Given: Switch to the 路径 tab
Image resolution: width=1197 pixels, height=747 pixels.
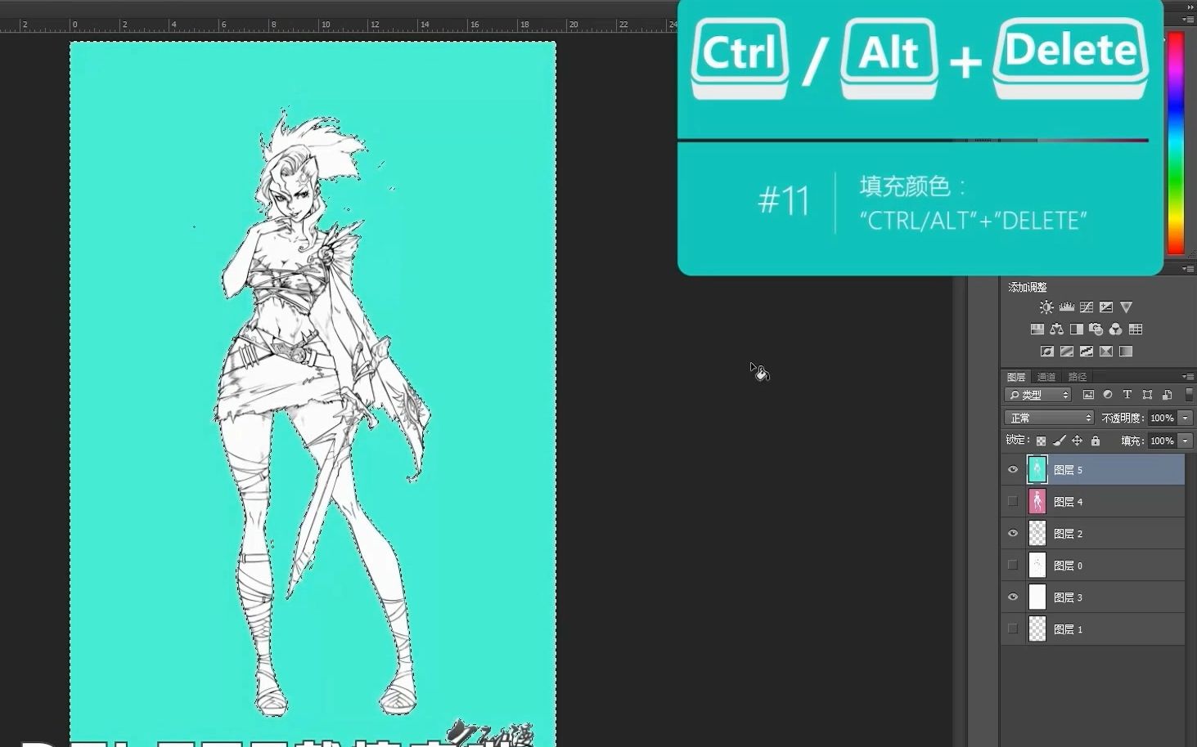Looking at the screenshot, I should coord(1078,377).
